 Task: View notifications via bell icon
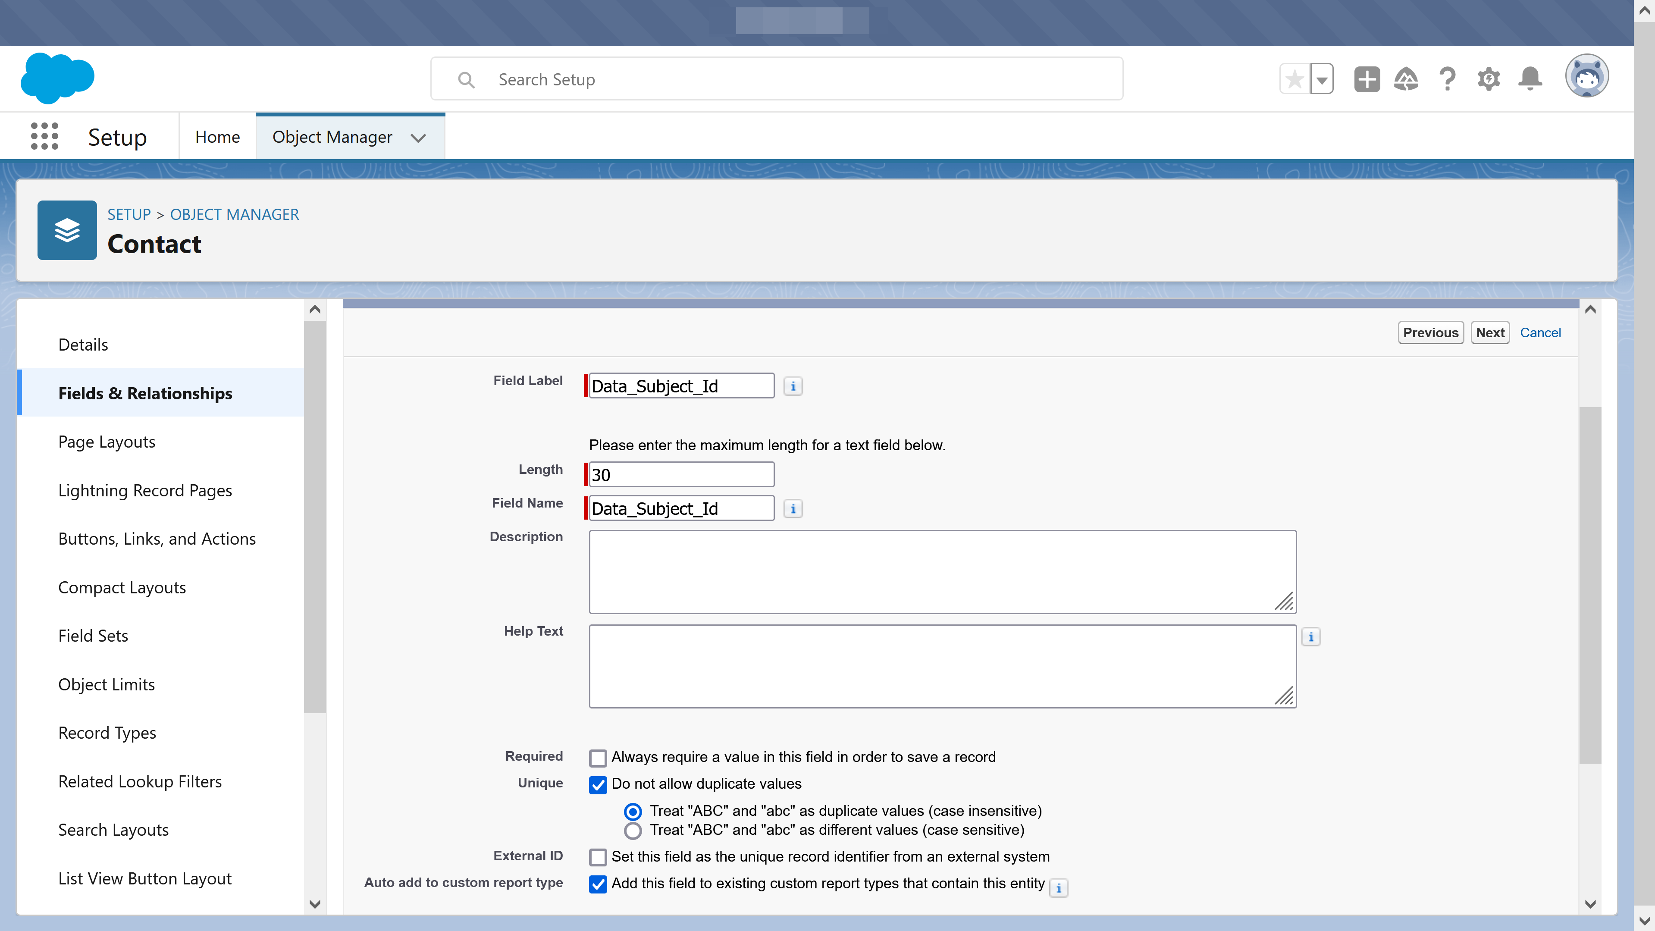(x=1530, y=78)
